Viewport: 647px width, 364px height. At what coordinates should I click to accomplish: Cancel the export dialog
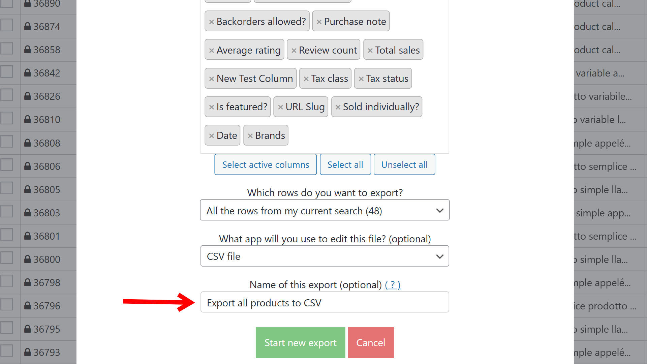[371, 342]
